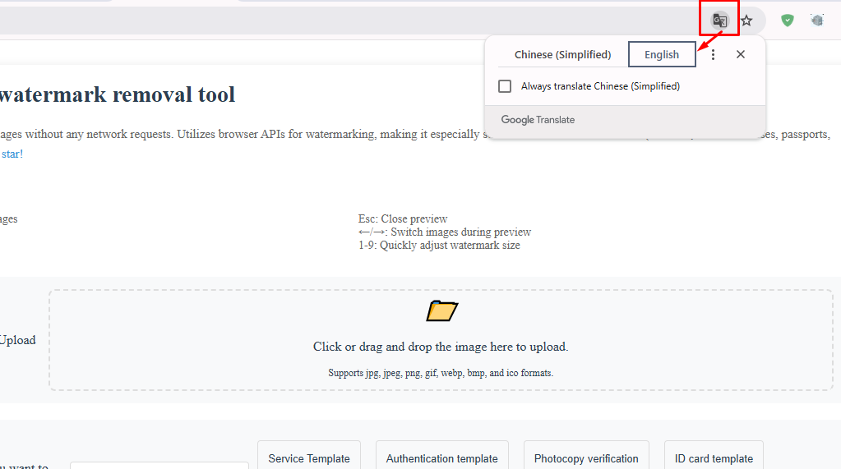
Task: Click the star link text
Action: coord(12,154)
